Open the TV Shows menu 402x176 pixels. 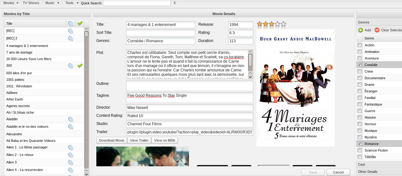[31, 3]
